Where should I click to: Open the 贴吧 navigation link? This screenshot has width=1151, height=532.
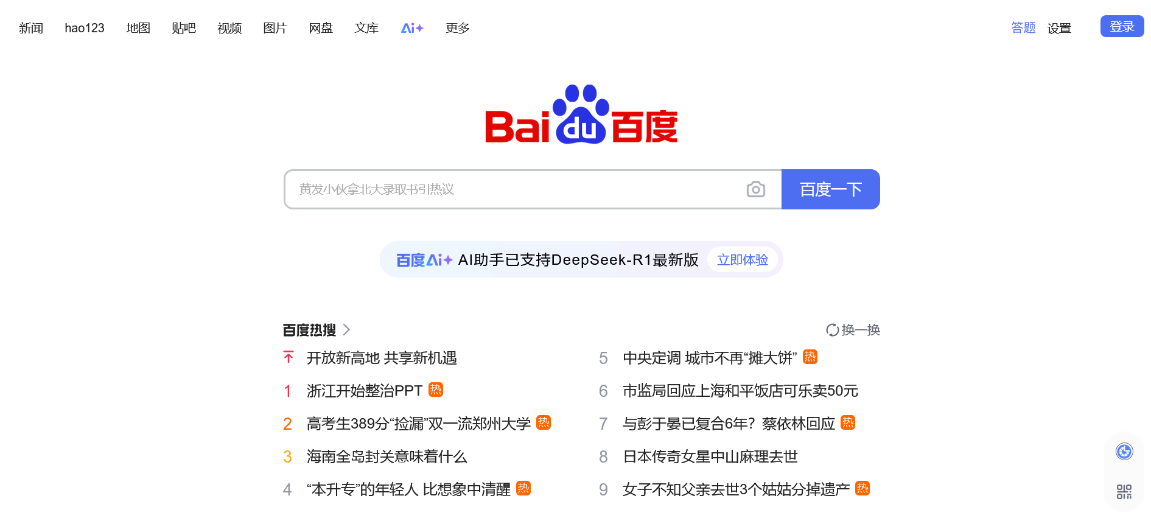[184, 28]
